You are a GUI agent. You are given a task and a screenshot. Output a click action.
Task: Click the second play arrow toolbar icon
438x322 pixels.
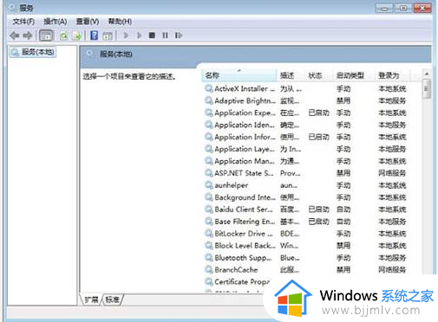tap(140, 35)
